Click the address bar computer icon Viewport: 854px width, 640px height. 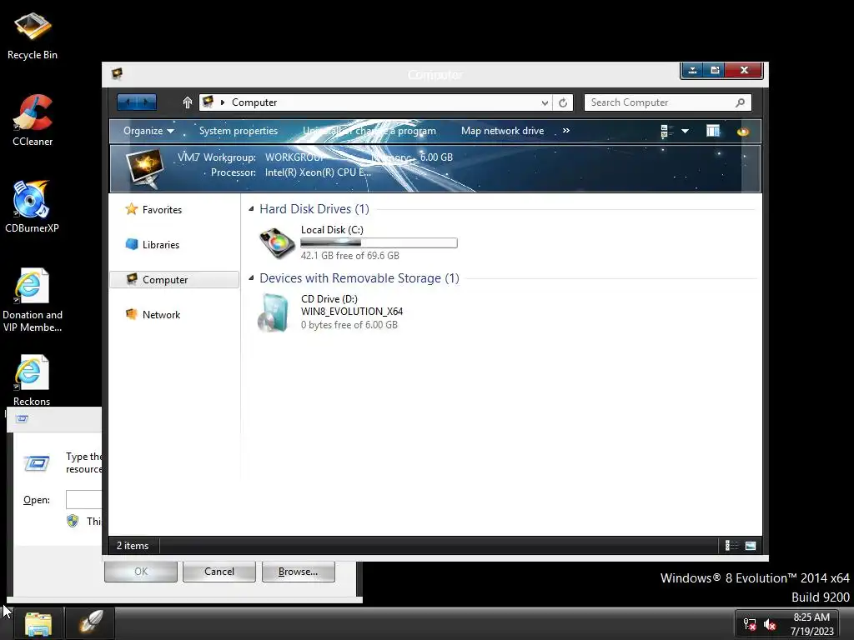(x=208, y=102)
